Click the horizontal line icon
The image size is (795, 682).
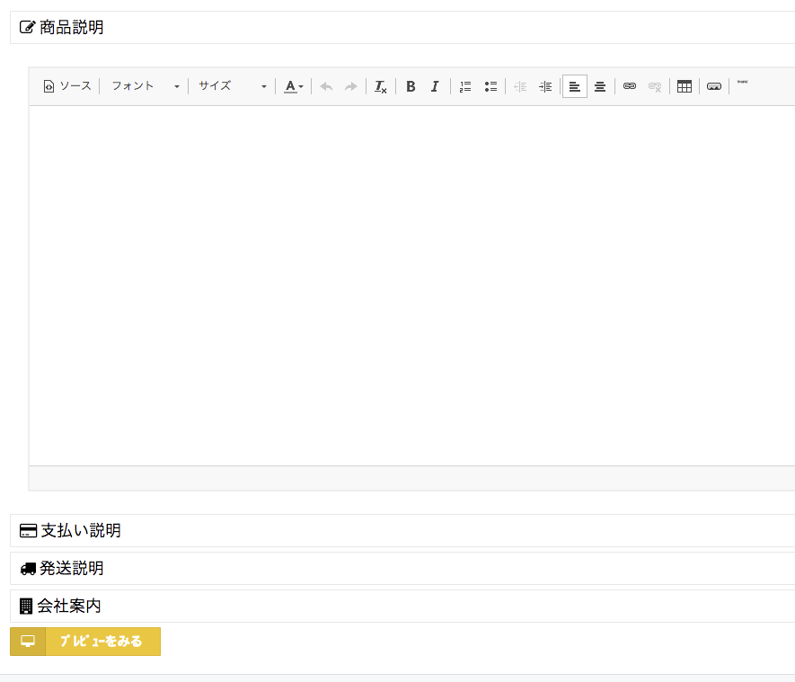714,86
